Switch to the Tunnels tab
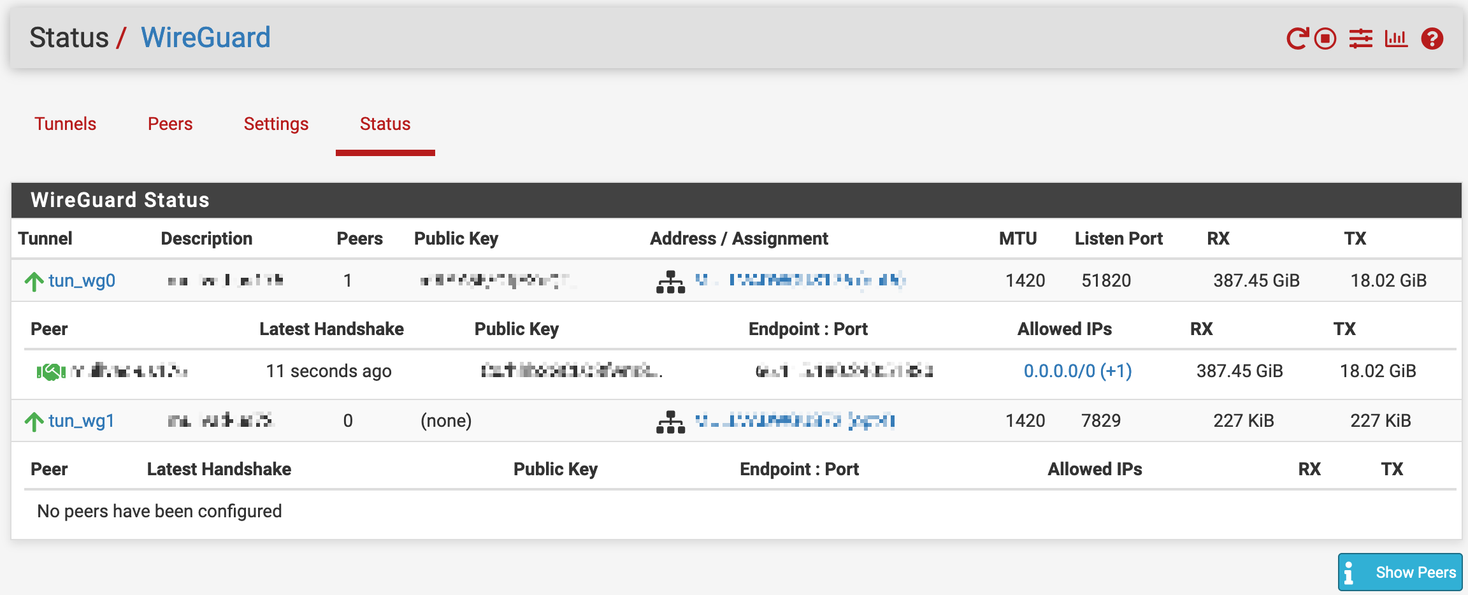Screen dimensions: 1468x595 pyautogui.click(x=65, y=124)
